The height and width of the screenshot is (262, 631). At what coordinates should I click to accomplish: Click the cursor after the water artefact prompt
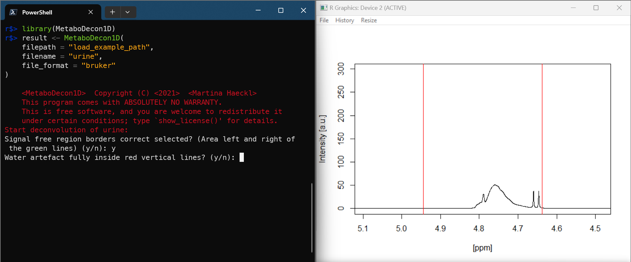(x=242, y=158)
